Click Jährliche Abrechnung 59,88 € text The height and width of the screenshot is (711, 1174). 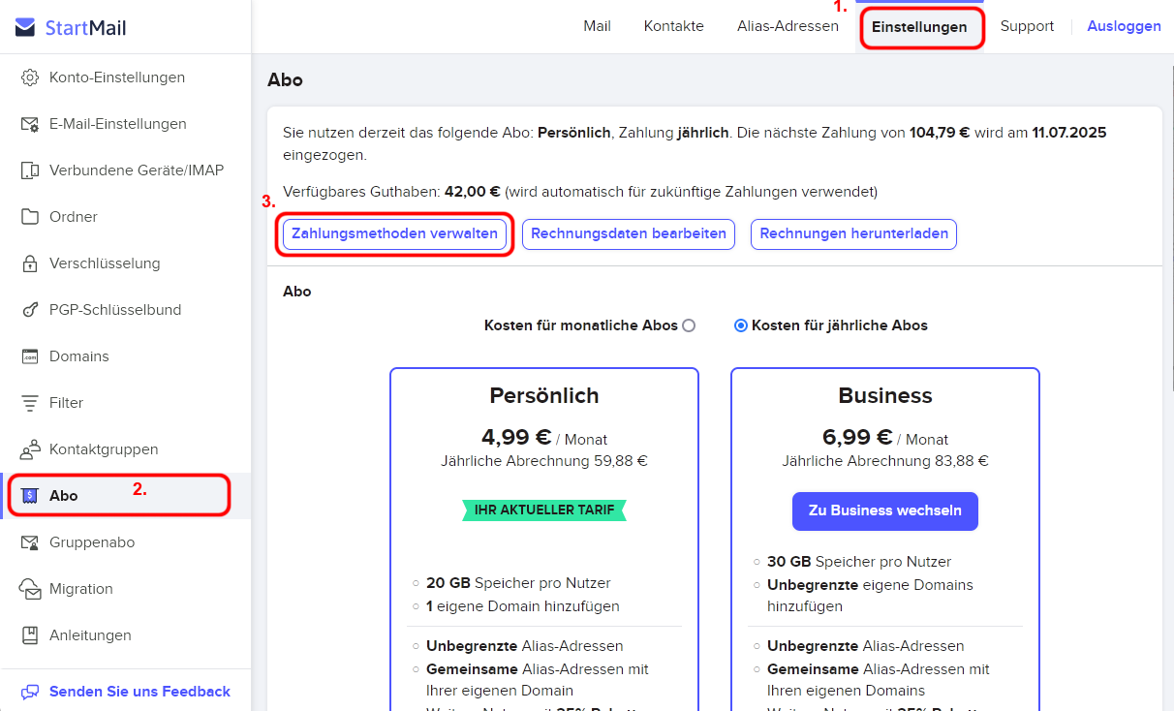(x=544, y=461)
